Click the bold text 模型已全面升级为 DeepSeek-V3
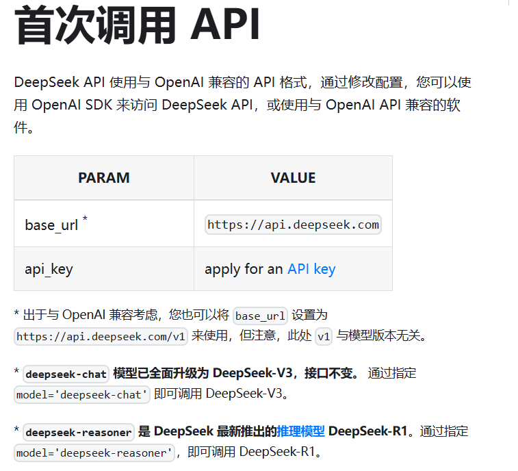This screenshot has width=518, height=471. 203,373
